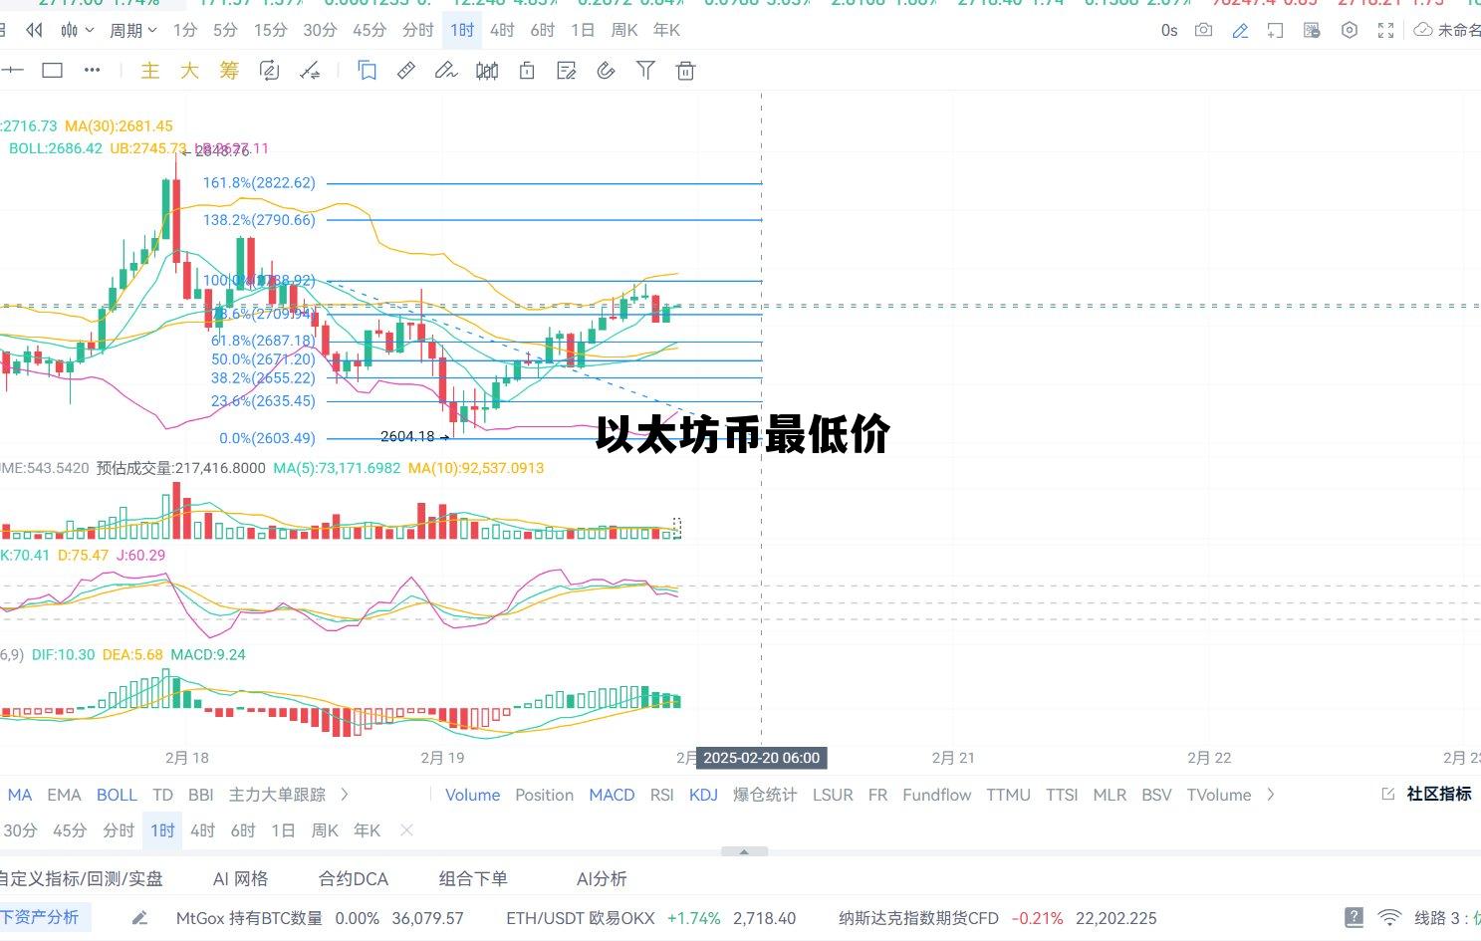Click the blue bookmark drawing icon
1481x941 pixels.
[x=367, y=71]
